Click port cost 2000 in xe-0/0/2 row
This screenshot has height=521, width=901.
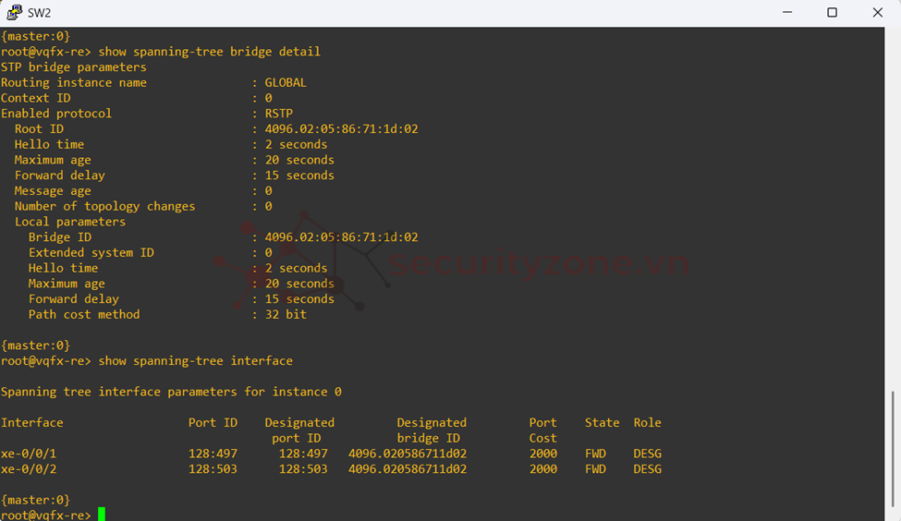tap(543, 469)
